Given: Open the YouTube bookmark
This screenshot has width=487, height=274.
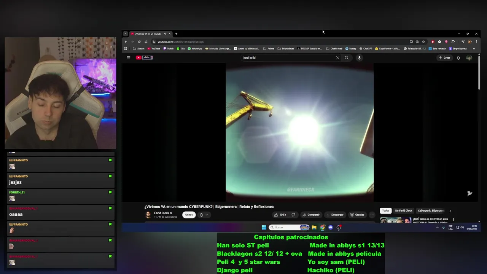Looking at the screenshot, I should [x=154, y=49].
